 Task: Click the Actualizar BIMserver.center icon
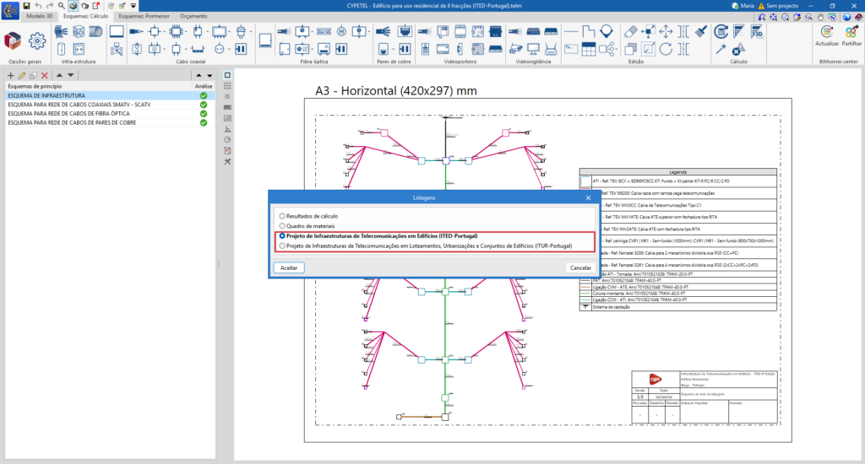tap(827, 32)
